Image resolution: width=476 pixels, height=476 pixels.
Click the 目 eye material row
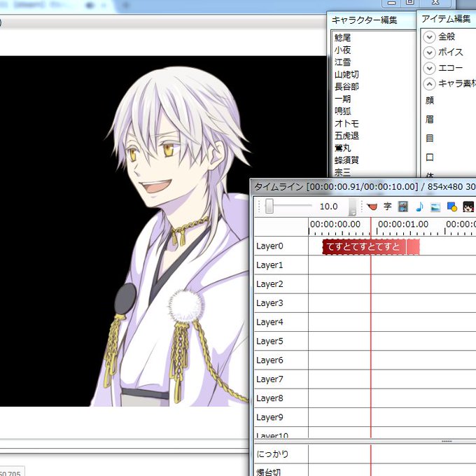tap(430, 139)
